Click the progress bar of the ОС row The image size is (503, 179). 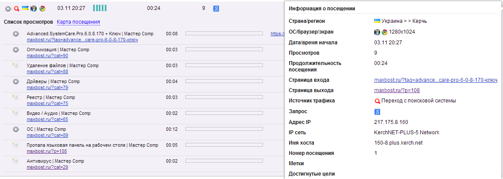pos(224,129)
